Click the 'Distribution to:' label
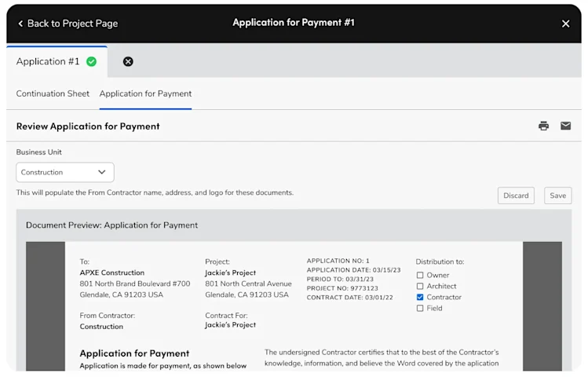 (x=440, y=262)
